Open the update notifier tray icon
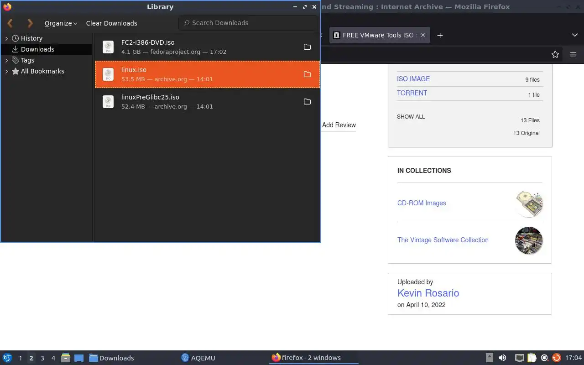The image size is (584, 365). click(556, 358)
